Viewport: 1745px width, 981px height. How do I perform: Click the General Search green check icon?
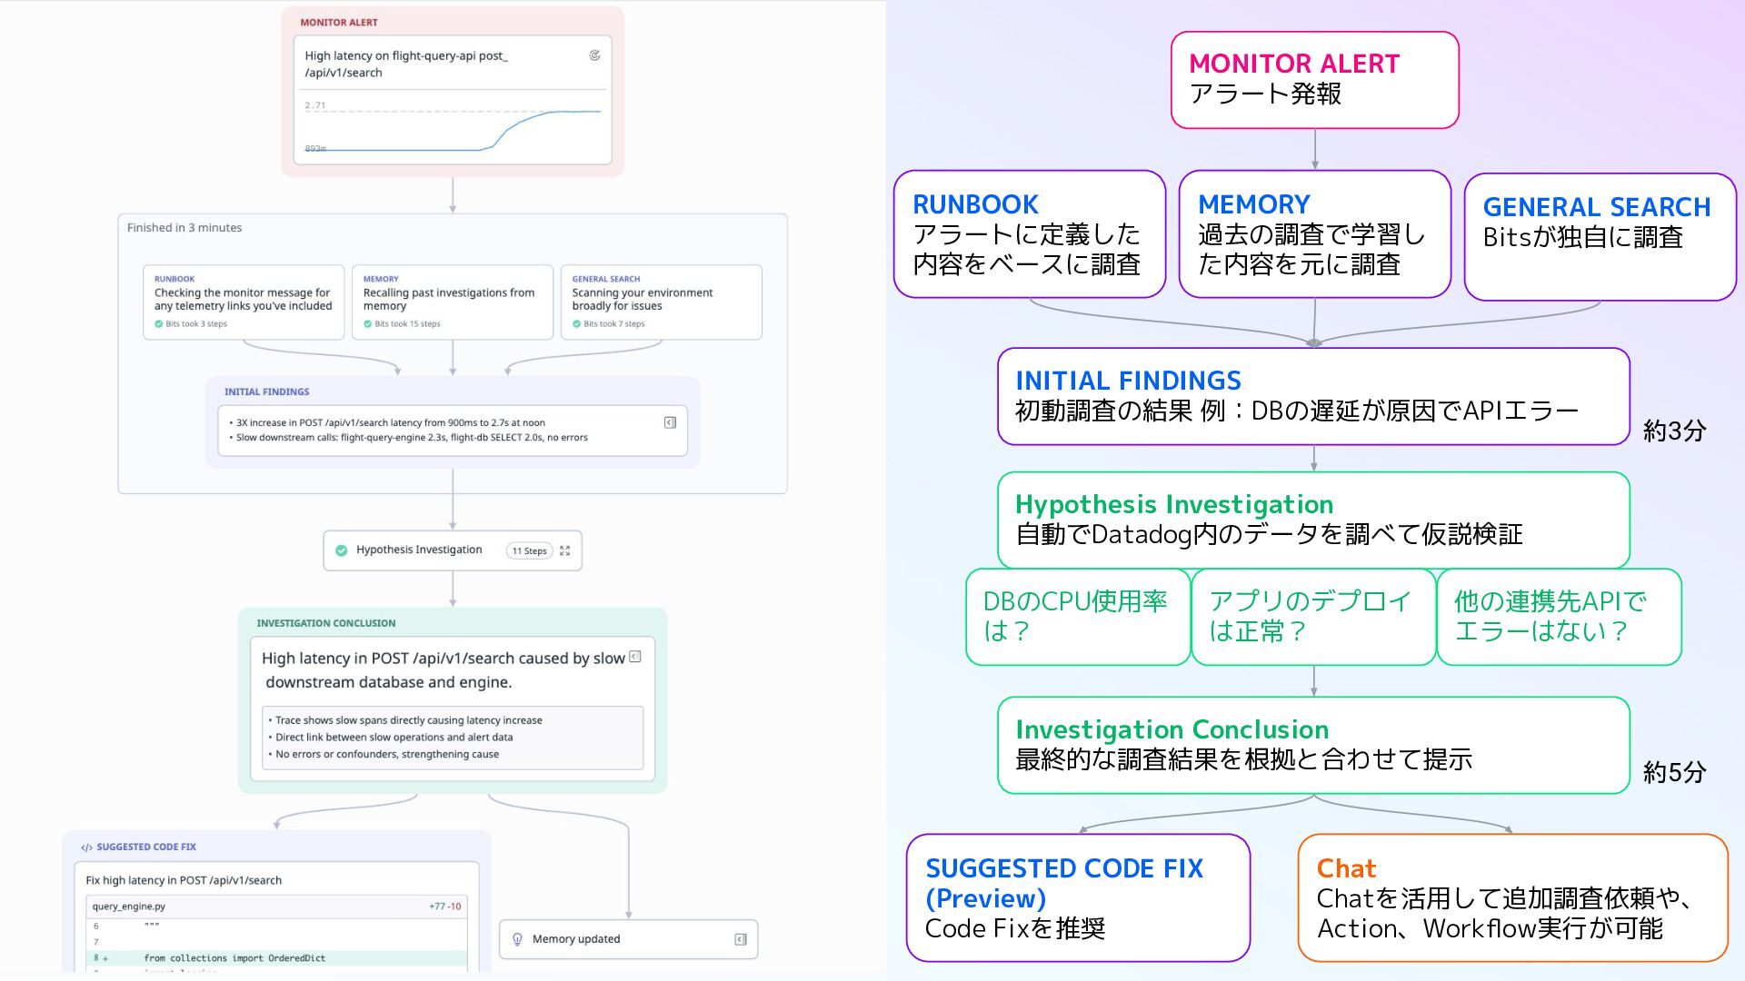(x=577, y=324)
